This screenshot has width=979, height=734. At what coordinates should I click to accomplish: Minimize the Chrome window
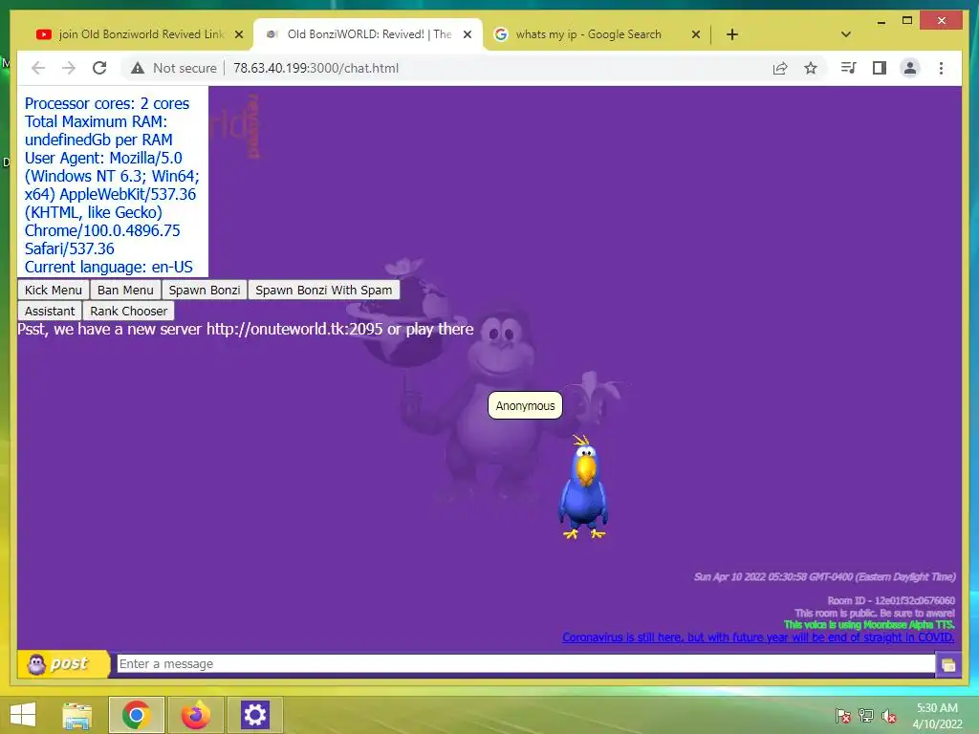pyautogui.click(x=881, y=21)
